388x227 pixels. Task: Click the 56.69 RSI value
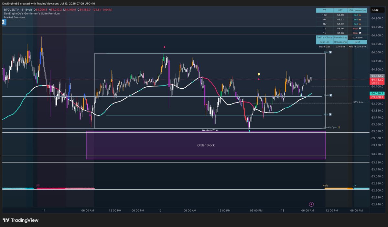[340, 15]
